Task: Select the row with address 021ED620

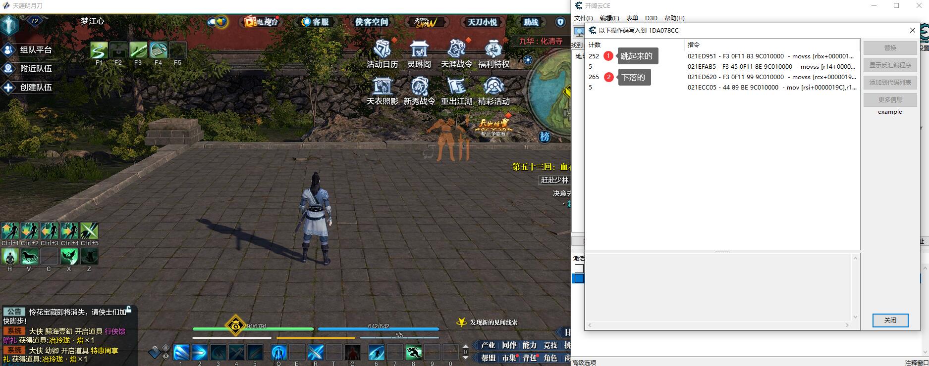Action: [x=722, y=77]
